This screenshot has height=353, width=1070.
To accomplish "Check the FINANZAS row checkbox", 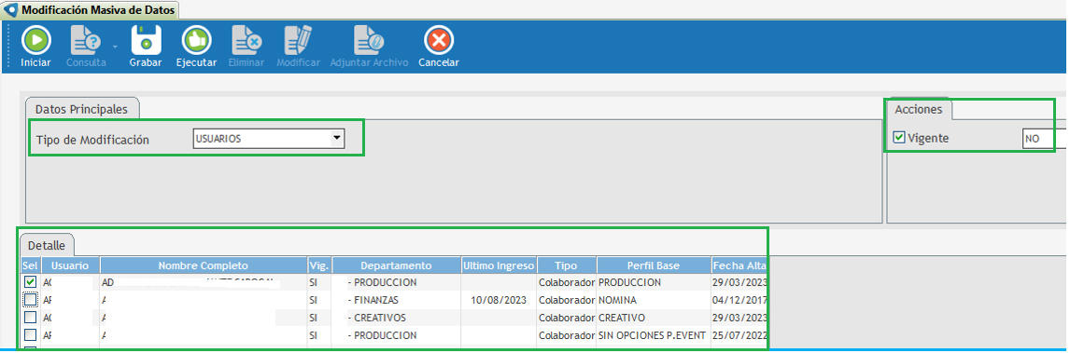I will coord(31,299).
